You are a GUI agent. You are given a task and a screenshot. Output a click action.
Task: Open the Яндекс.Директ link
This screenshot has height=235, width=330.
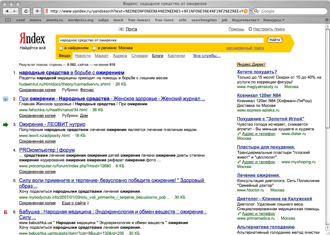pos(251,65)
